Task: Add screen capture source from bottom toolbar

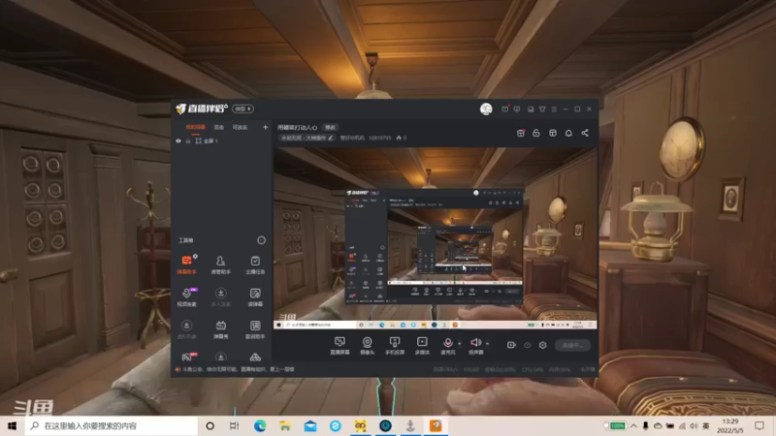Action: (x=339, y=346)
